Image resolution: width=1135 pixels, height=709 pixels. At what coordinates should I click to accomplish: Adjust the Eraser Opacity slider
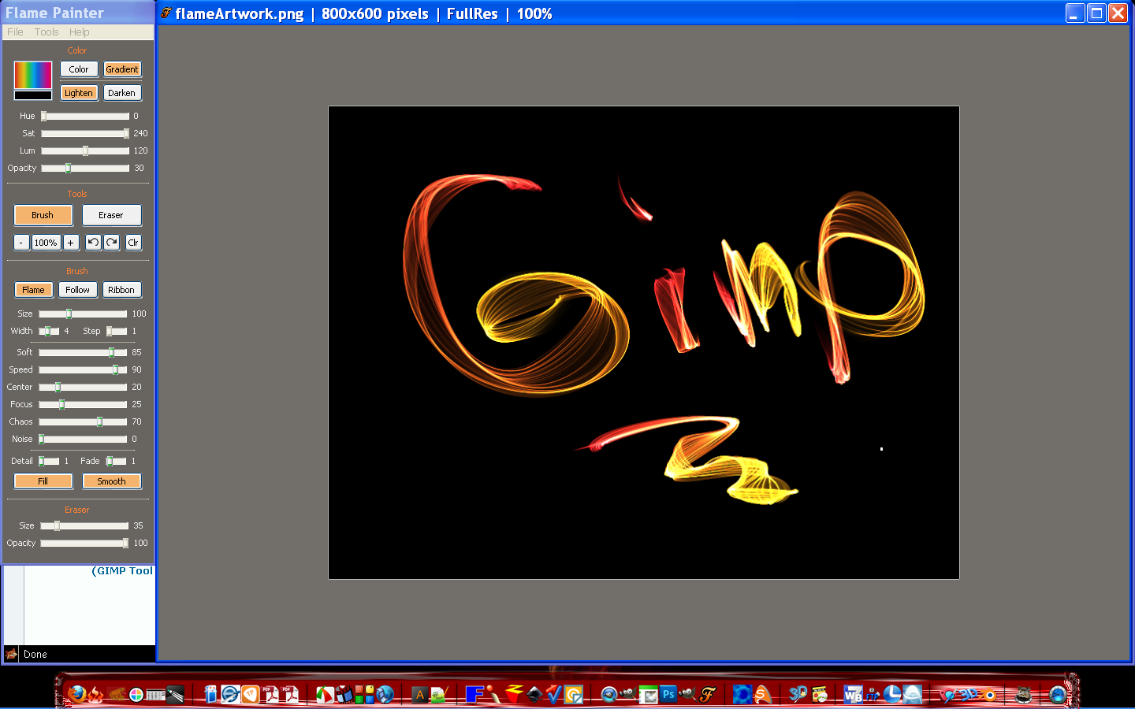point(84,543)
